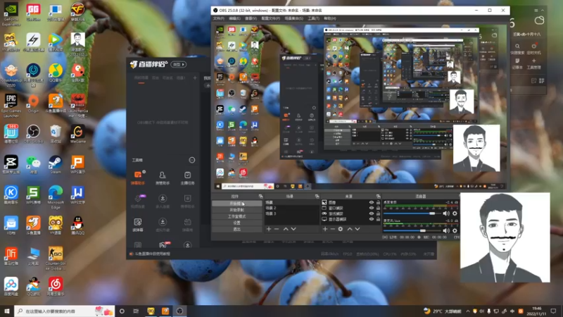Select the Steam desktop icon
The width and height of the screenshot is (563, 317).
[56, 165]
